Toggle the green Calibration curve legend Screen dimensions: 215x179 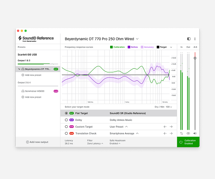(117, 47)
